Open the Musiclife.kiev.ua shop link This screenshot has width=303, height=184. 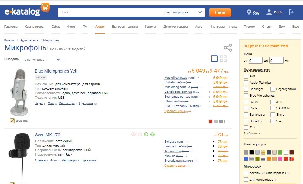tap(176, 77)
